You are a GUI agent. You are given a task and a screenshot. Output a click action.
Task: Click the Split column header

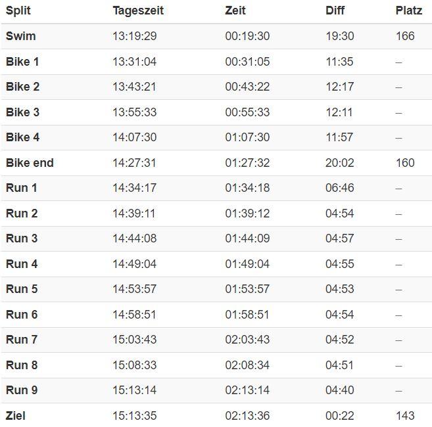click(18, 11)
